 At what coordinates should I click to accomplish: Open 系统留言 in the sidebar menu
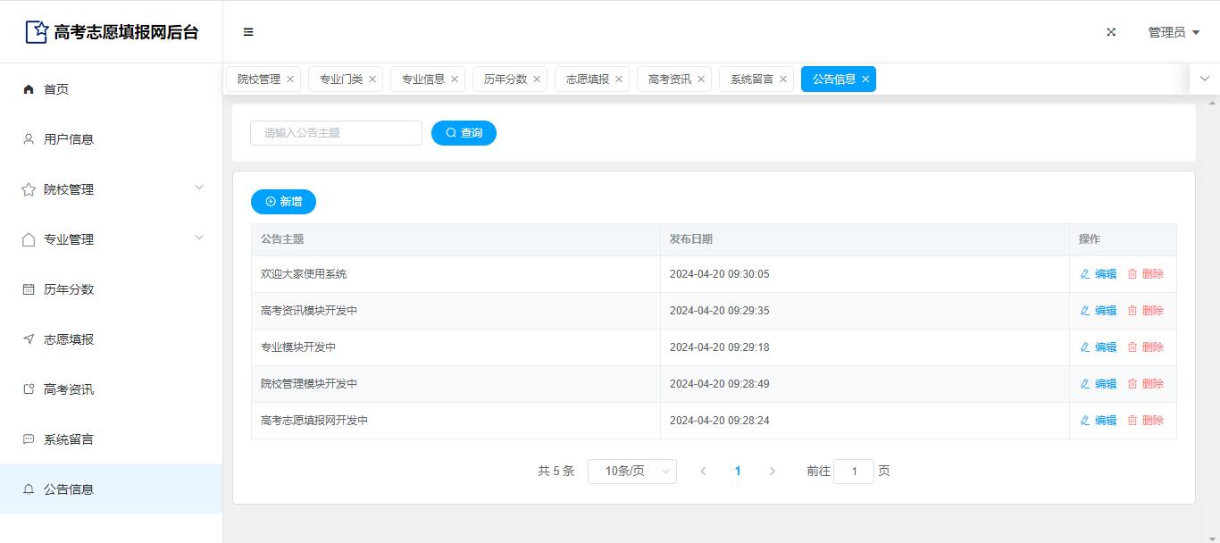[x=69, y=439]
